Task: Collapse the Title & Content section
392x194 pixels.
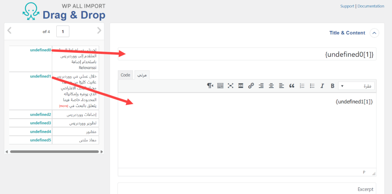Action: pyautogui.click(x=374, y=33)
